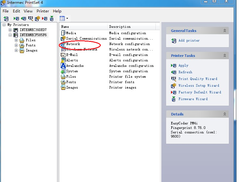Screen dimensions: 240x182
Task: Click the Wireless Network list icon
Action: (63, 50)
